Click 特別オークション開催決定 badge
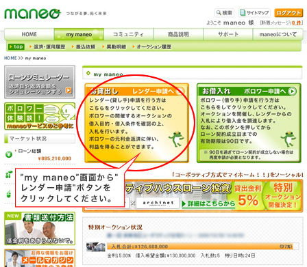307x267 pixels. point(283,195)
